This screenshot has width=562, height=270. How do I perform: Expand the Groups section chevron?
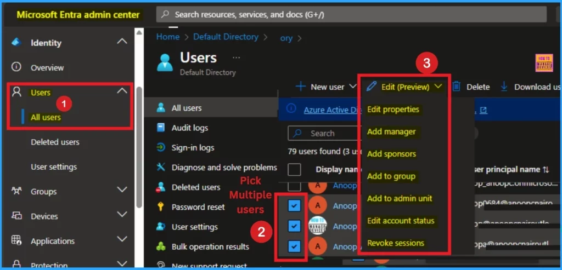(x=122, y=189)
